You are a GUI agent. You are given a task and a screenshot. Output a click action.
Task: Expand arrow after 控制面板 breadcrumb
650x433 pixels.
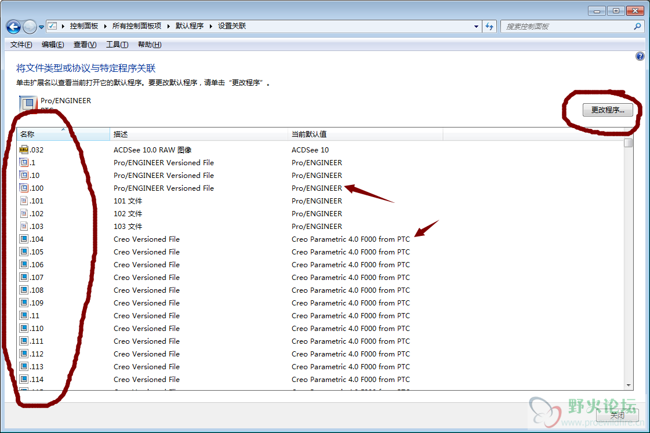click(x=106, y=26)
